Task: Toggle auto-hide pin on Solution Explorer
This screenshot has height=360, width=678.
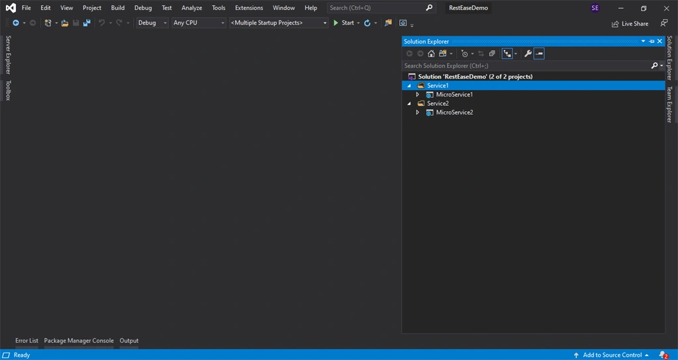Action: pos(652,42)
